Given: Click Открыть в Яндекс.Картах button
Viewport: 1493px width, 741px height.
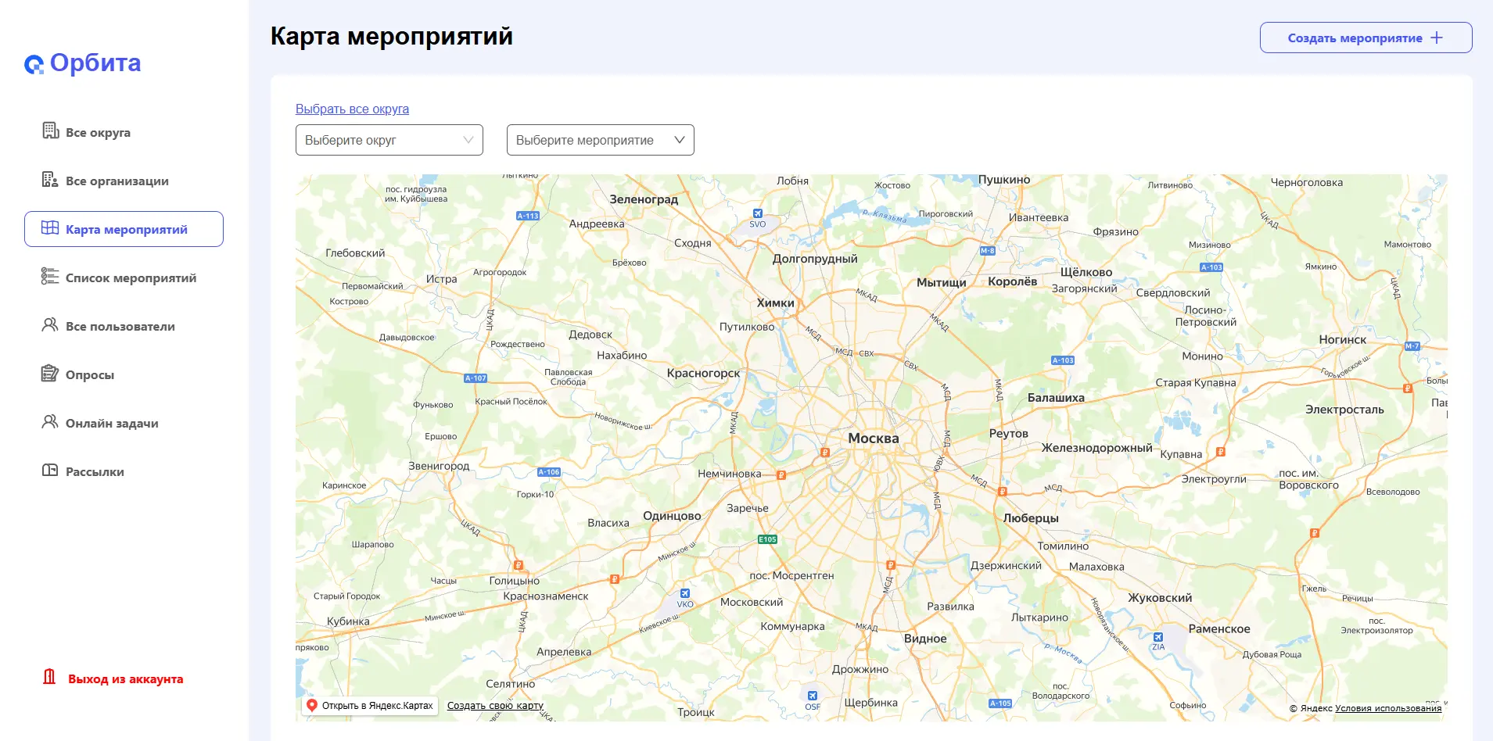Looking at the screenshot, I should [370, 705].
